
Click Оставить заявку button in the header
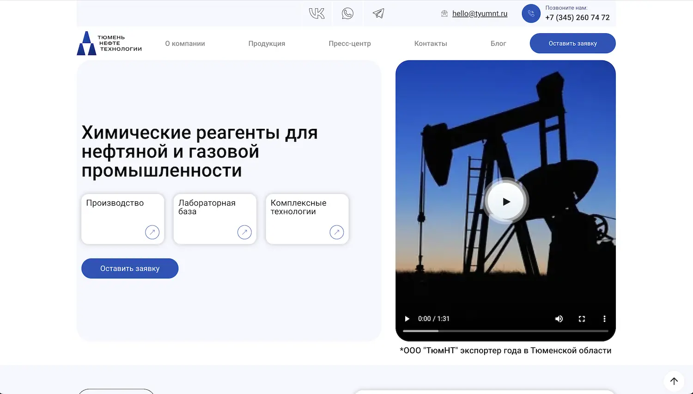pos(573,43)
